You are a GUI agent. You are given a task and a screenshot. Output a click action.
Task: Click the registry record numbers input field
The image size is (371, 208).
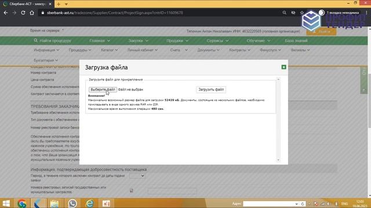[172, 191]
